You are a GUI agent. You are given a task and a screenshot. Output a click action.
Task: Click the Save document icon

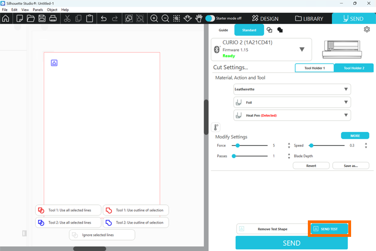tap(42, 18)
